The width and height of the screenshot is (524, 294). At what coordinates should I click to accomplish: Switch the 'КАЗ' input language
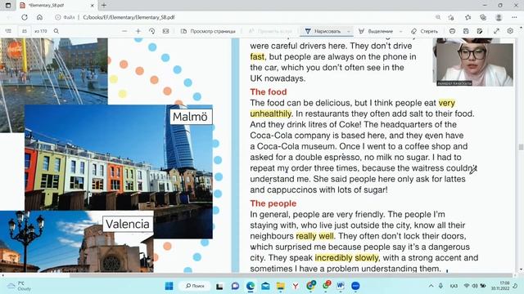(454, 286)
